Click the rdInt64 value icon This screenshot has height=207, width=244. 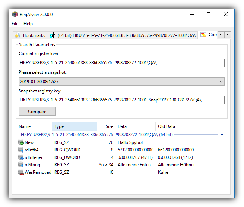click(x=21, y=150)
